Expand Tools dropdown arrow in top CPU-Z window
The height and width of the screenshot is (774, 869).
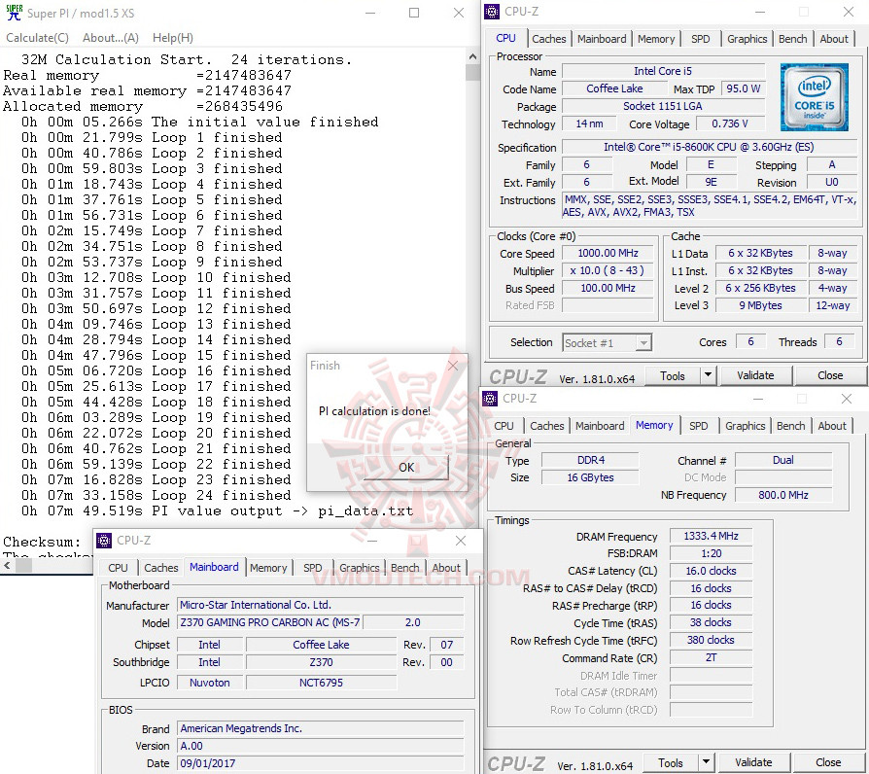click(x=708, y=376)
